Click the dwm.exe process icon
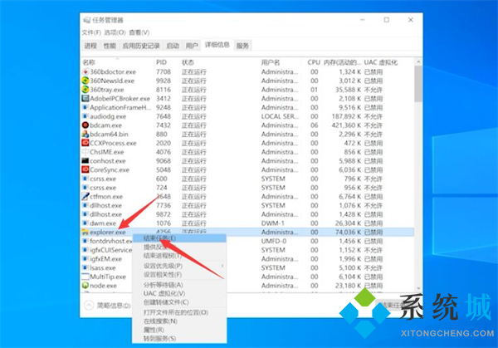Image resolution: width=498 pixels, height=348 pixels. [85, 223]
